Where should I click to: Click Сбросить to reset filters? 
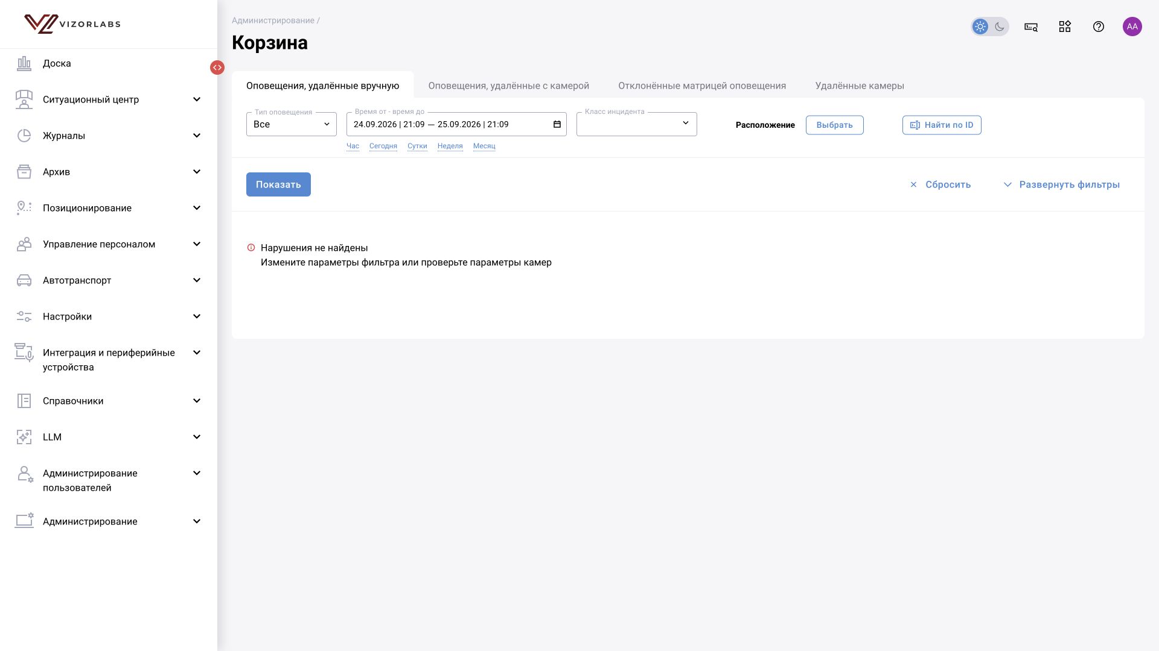940,184
